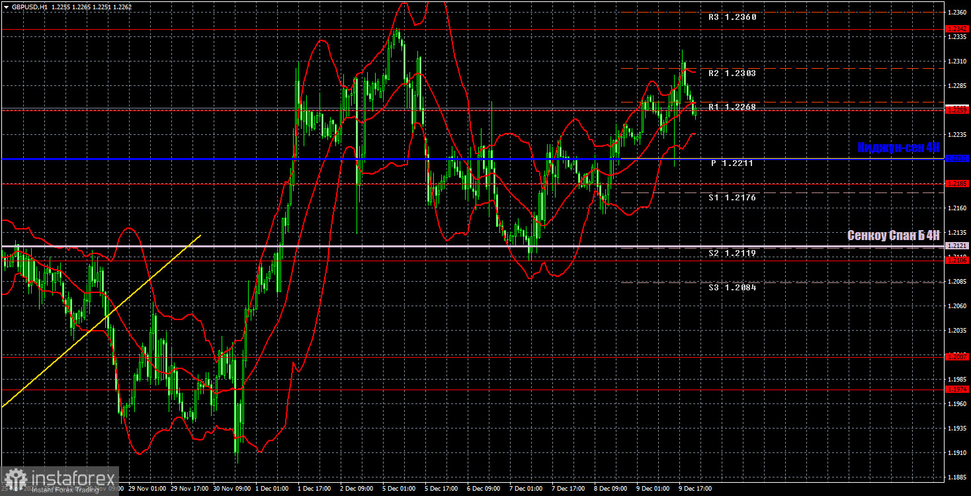The image size is (971, 496).
Task: Select the S2 1.2119 support label
Action: click(732, 253)
